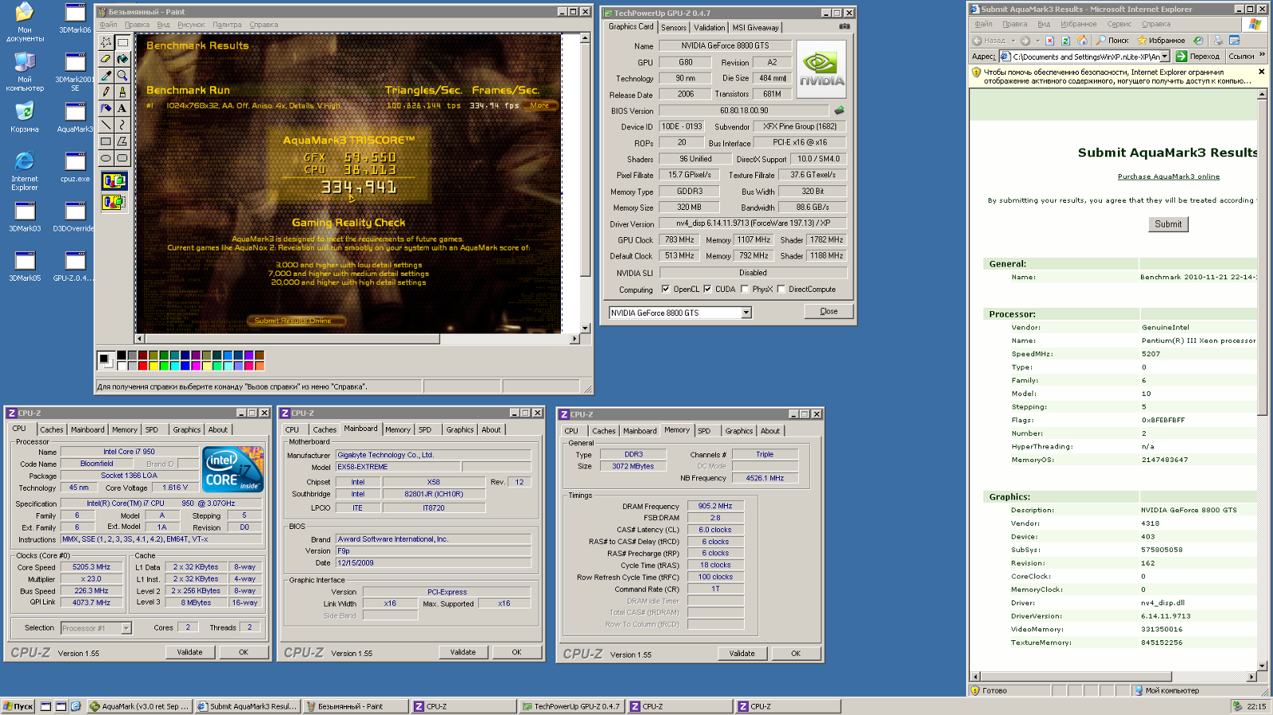Open the 3DMark06 desktop shortcut
Image resolution: width=1273 pixels, height=715 pixels.
tap(75, 19)
